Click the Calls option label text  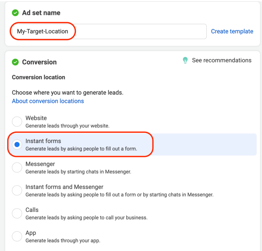pos(32,210)
